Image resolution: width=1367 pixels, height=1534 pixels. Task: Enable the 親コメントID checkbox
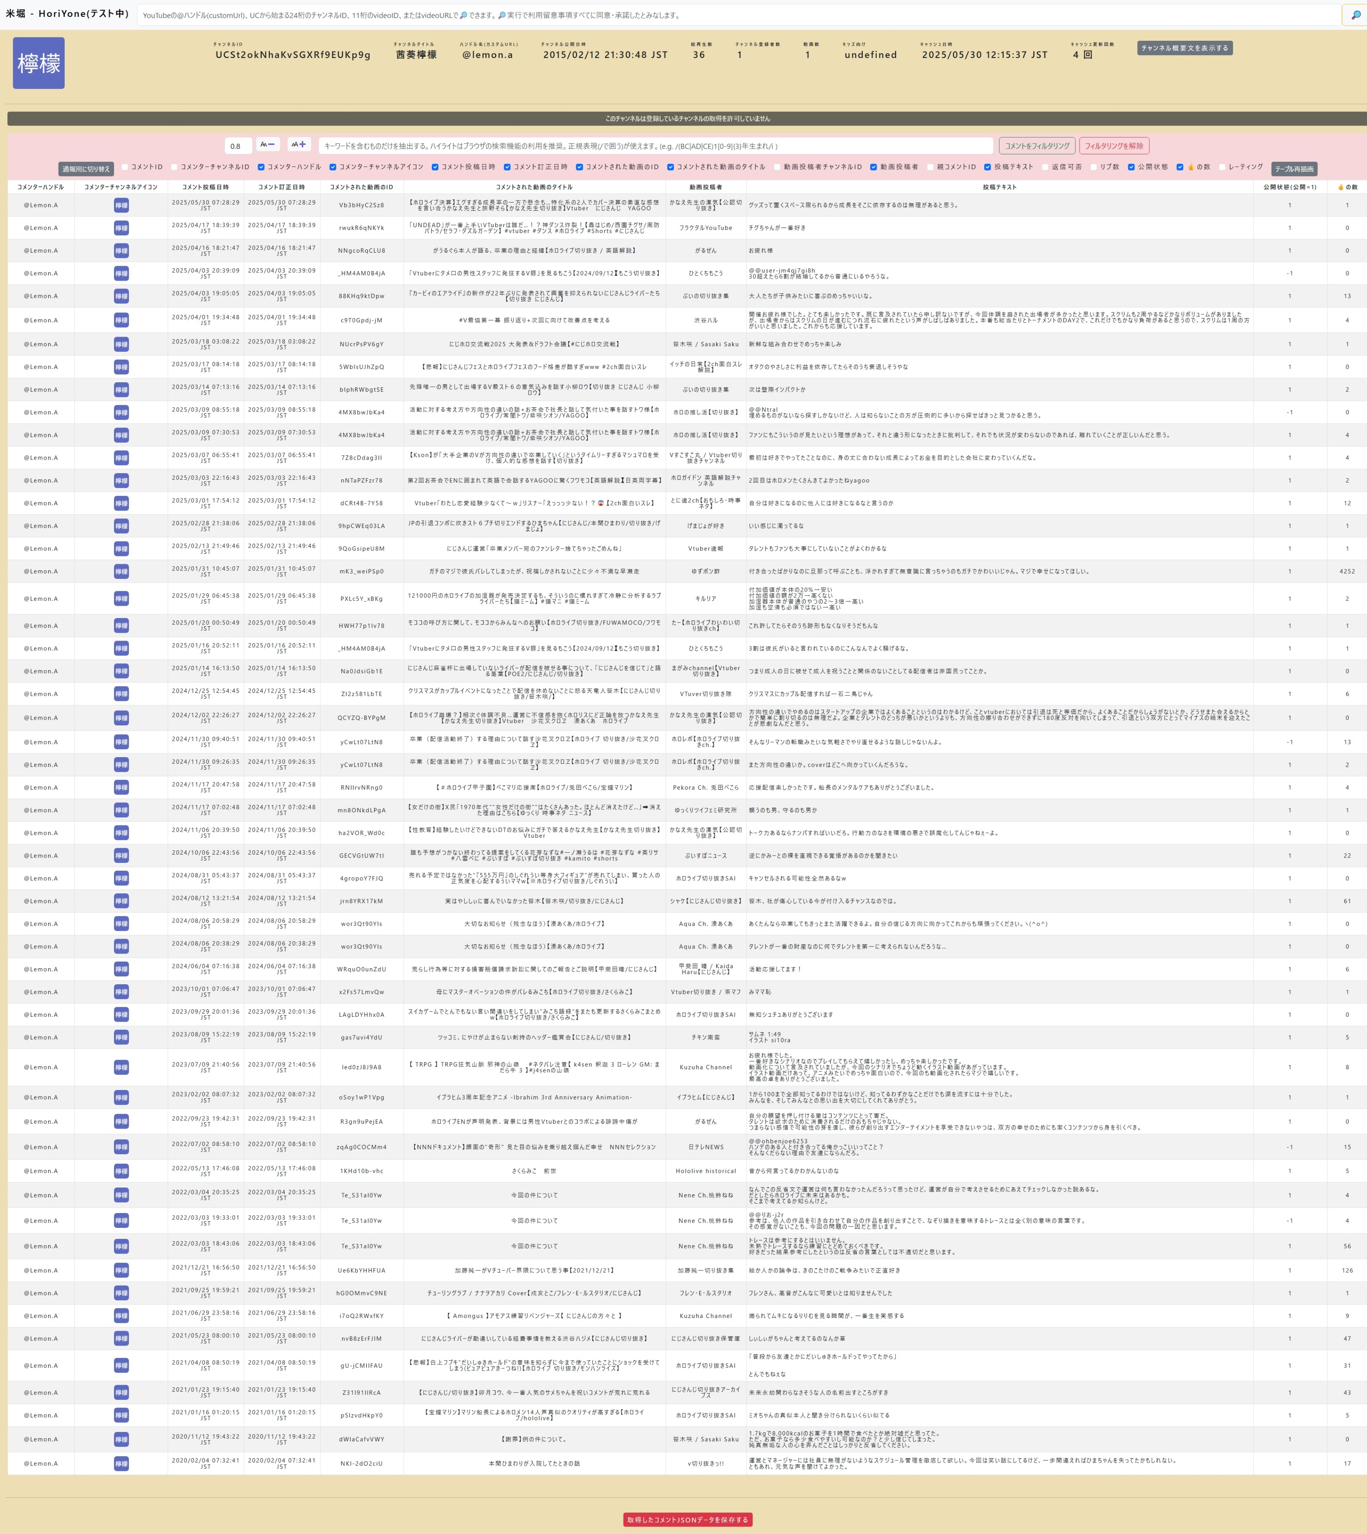pos(930,167)
